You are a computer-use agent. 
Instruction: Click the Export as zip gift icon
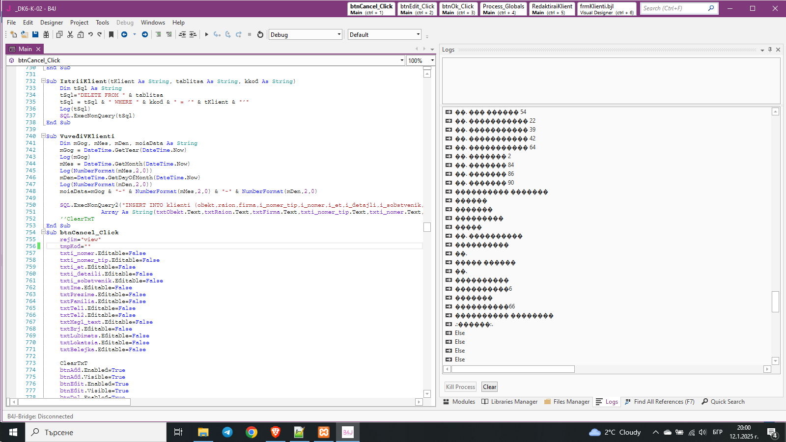coord(46,34)
